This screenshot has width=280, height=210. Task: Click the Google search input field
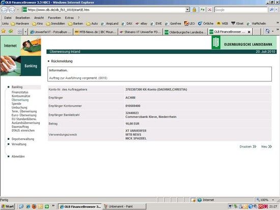241,10
